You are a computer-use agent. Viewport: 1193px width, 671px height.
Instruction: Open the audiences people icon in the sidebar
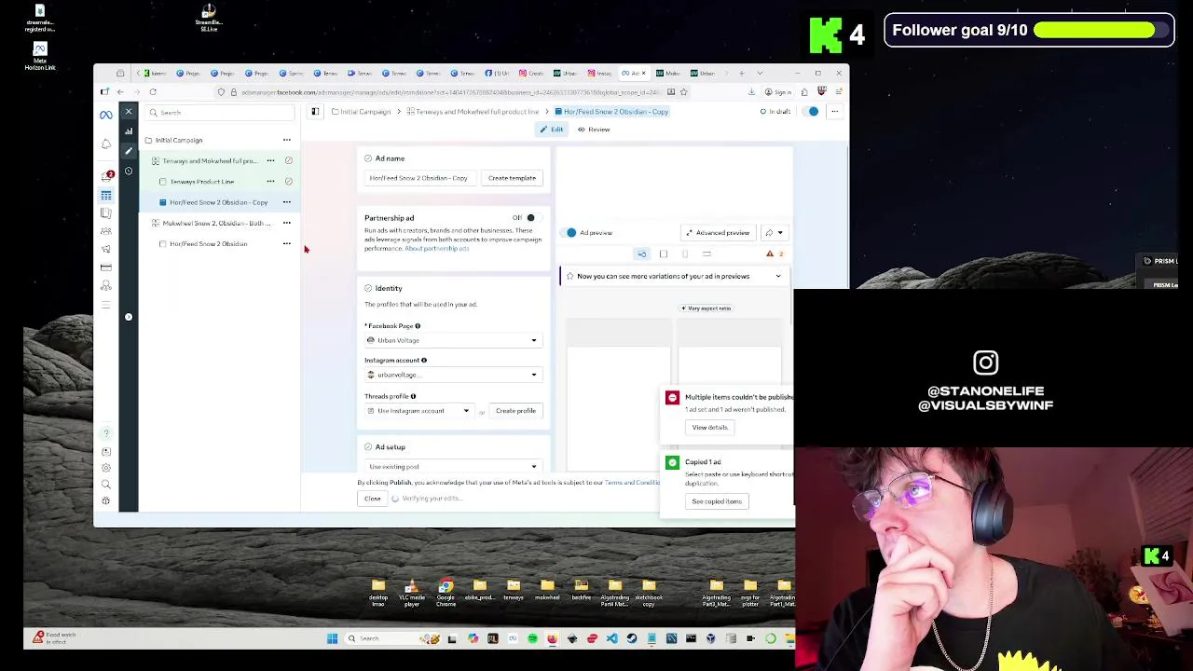pyautogui.click(x=106, y=231)
